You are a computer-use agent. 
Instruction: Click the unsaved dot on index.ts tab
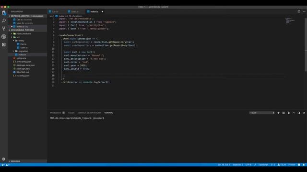point(102,11)
